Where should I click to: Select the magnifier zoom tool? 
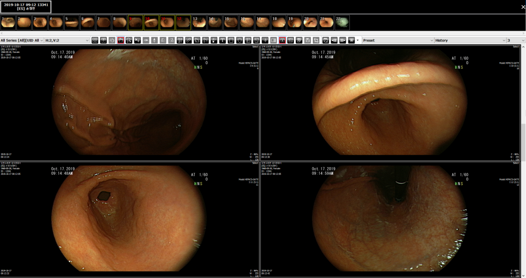(129, 40)
